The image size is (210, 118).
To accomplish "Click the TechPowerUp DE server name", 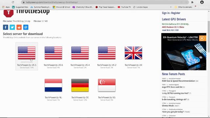I will point(80,97).
